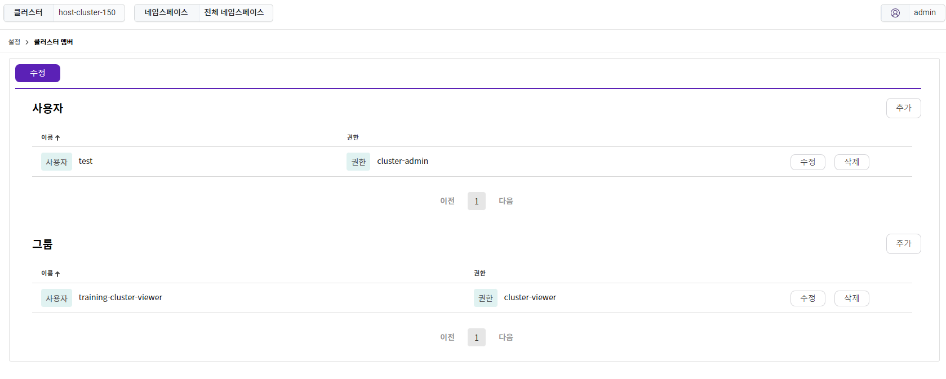946x379 pixels.
Task: Go to 설정 in the breadcrumb
Action: pos(14,42)
